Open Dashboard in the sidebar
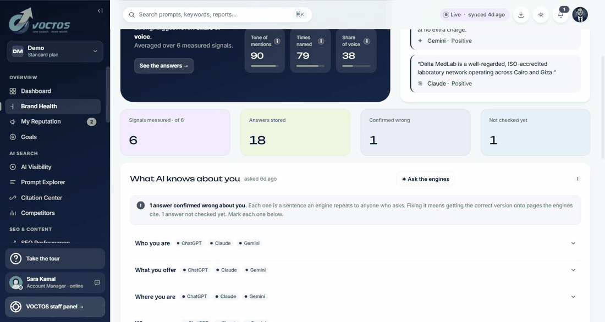 [53, 91]
